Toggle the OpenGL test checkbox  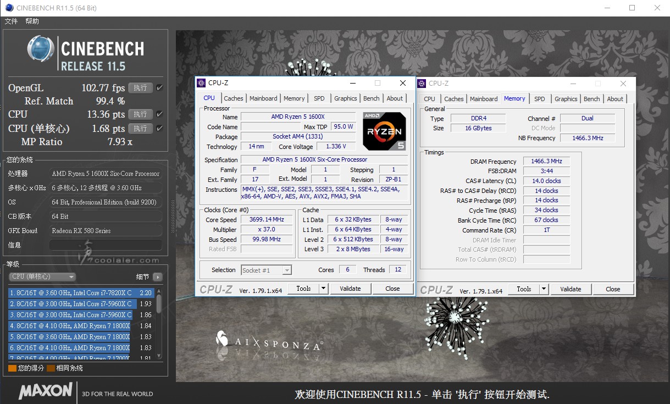pyautogui.click(x=159, y=88)
